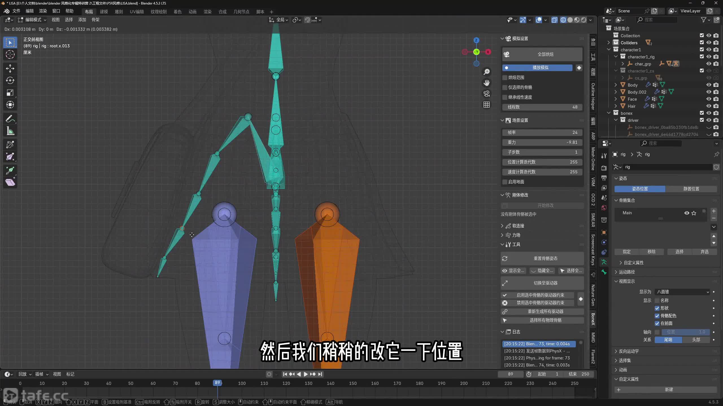Activate the Annotate pencil tool
723x406 pixels.
point(10,119)
